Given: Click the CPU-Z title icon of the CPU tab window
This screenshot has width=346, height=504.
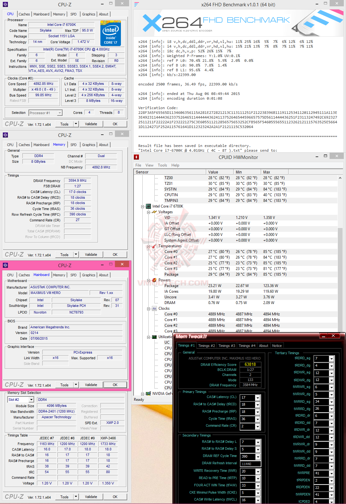Looking at the screenshot, I should point(5,4).
